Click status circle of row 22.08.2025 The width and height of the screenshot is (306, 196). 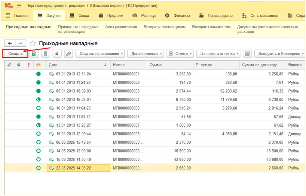coord(38,168)
